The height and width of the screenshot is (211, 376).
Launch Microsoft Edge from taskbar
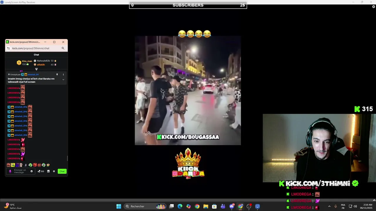pos(180,206)
